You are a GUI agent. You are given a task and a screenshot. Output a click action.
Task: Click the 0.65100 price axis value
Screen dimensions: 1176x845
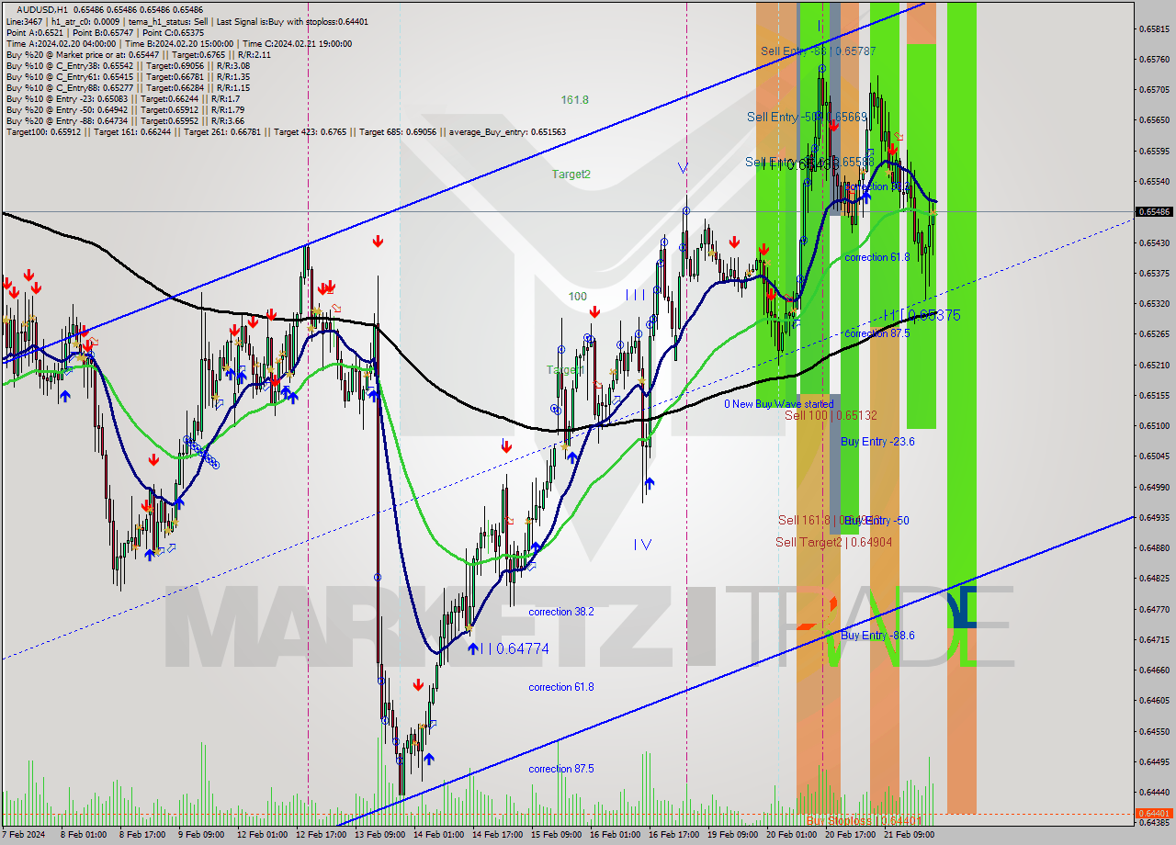click(1155, 425)
